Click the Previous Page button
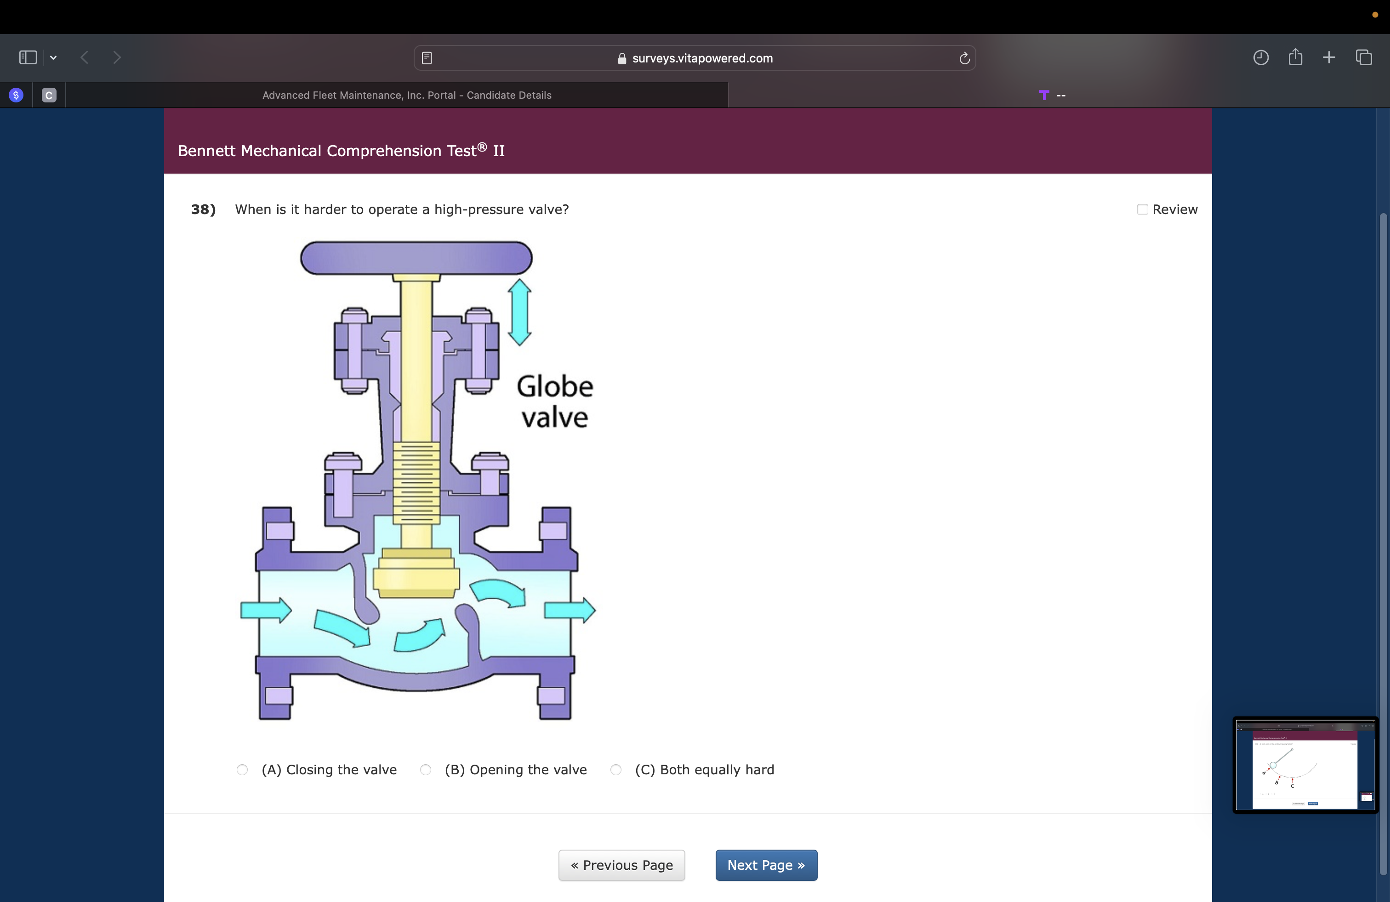 tap(621, 865)
